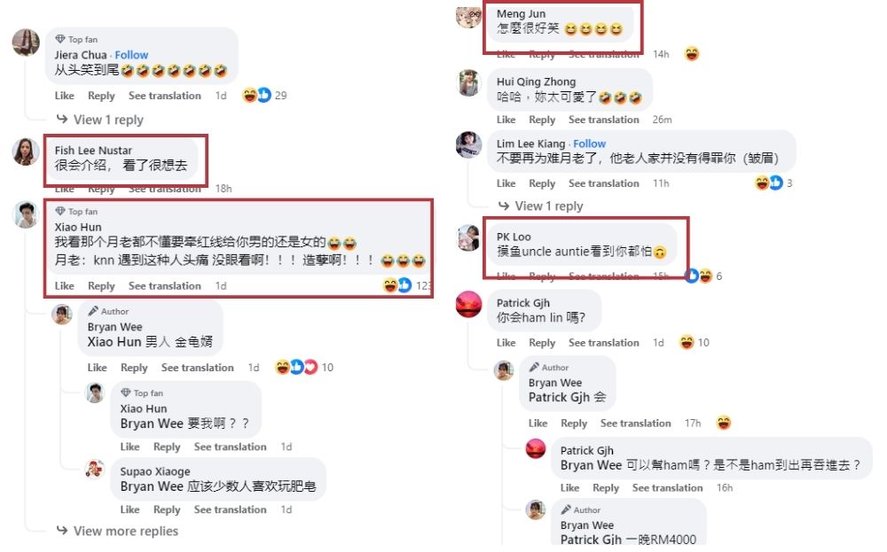Reply to Patrick Gjh's first comment
Image resolution: width=887 pixels, height=552 pixels.
click(x=541, y=343)
